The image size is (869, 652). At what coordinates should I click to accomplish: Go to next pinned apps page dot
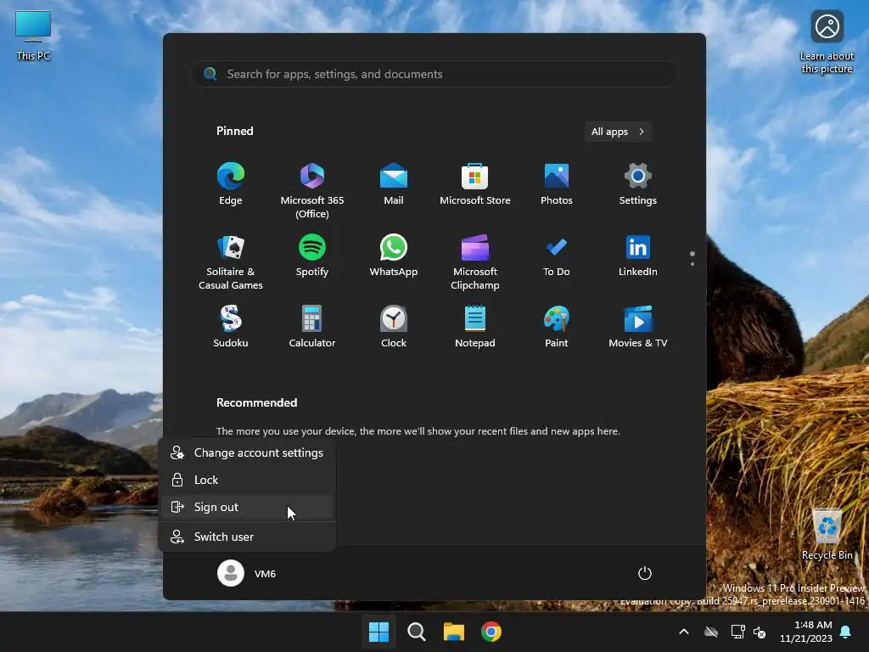click(692, 264)
